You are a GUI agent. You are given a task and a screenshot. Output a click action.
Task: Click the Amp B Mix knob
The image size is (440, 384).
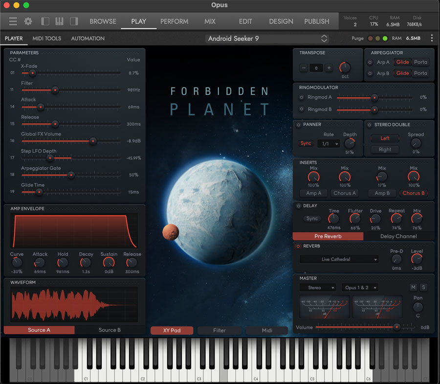click(x=382, y=177)
